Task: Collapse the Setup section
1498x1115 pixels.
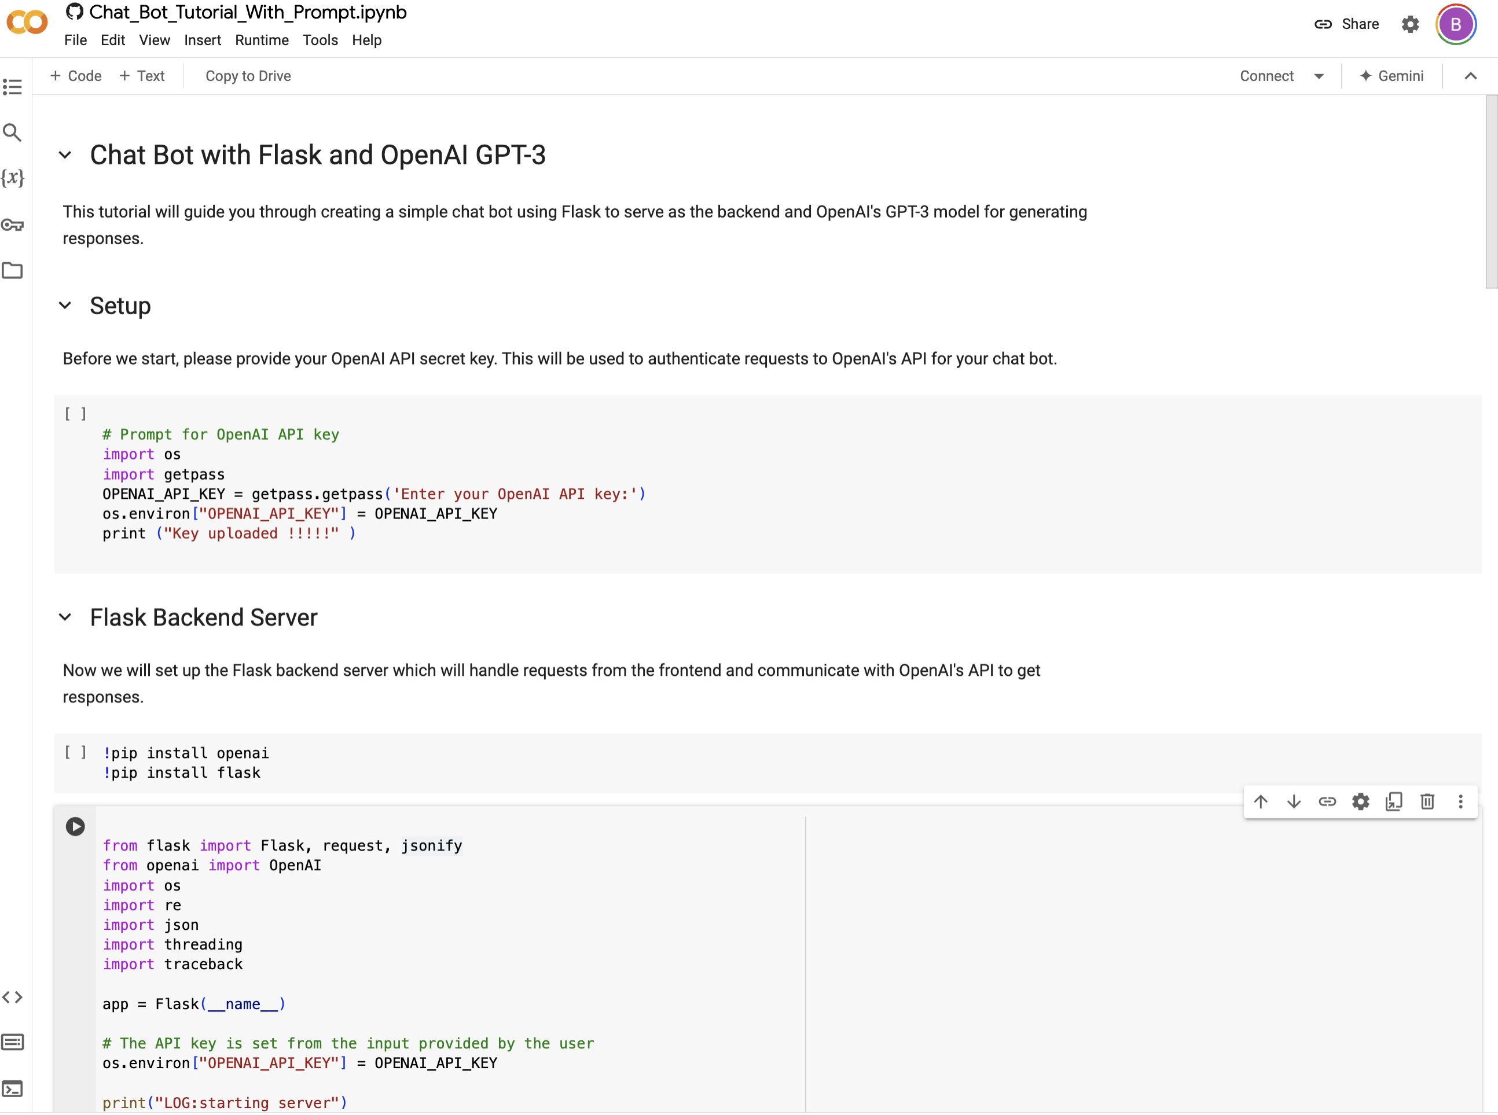Action: [65, 306]
